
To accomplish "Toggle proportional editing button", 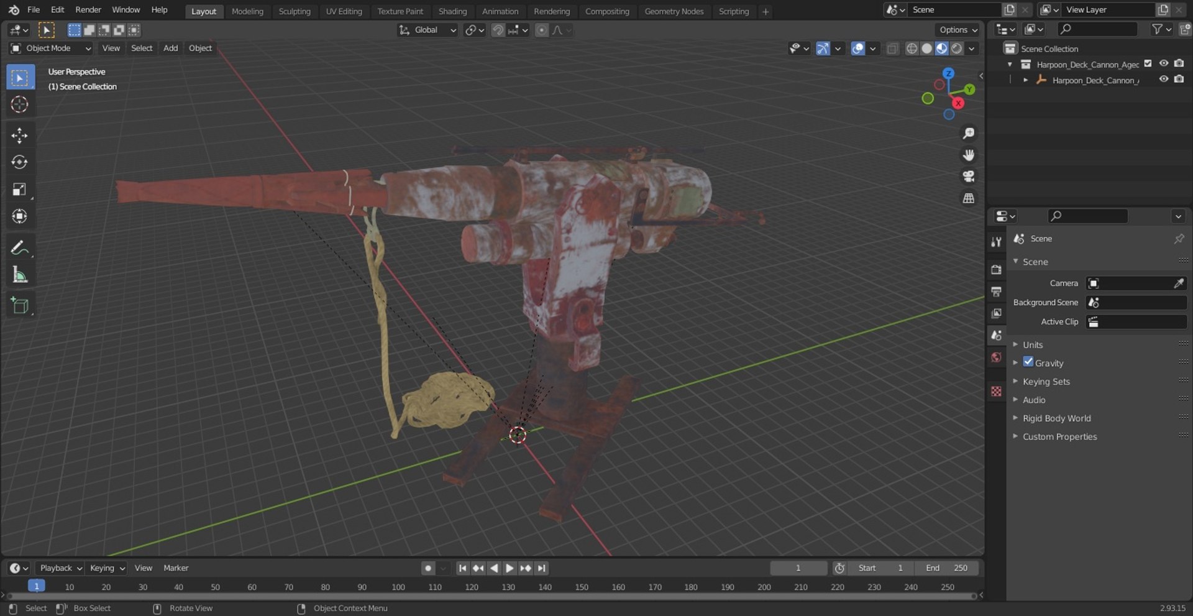I will pos(542,30).
